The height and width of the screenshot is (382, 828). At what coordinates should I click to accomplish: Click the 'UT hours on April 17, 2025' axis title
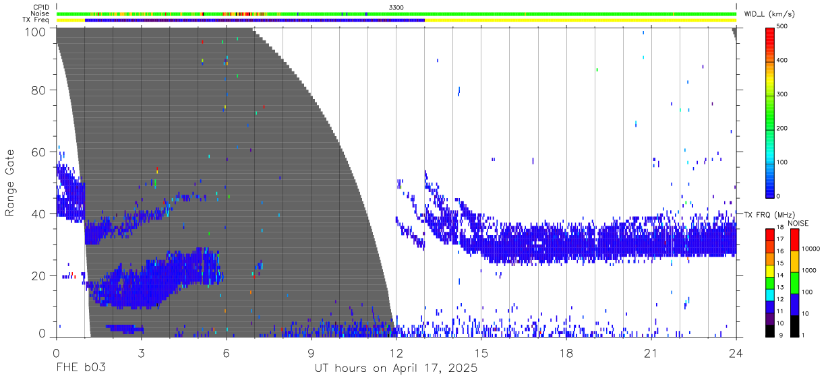396,369
